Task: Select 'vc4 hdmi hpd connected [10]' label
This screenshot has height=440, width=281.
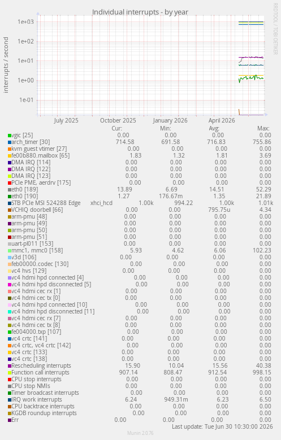Action: [x=49, y=305]
